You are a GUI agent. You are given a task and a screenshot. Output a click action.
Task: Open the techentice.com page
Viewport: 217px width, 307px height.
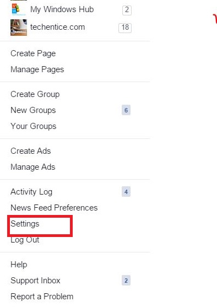point(57,27)
